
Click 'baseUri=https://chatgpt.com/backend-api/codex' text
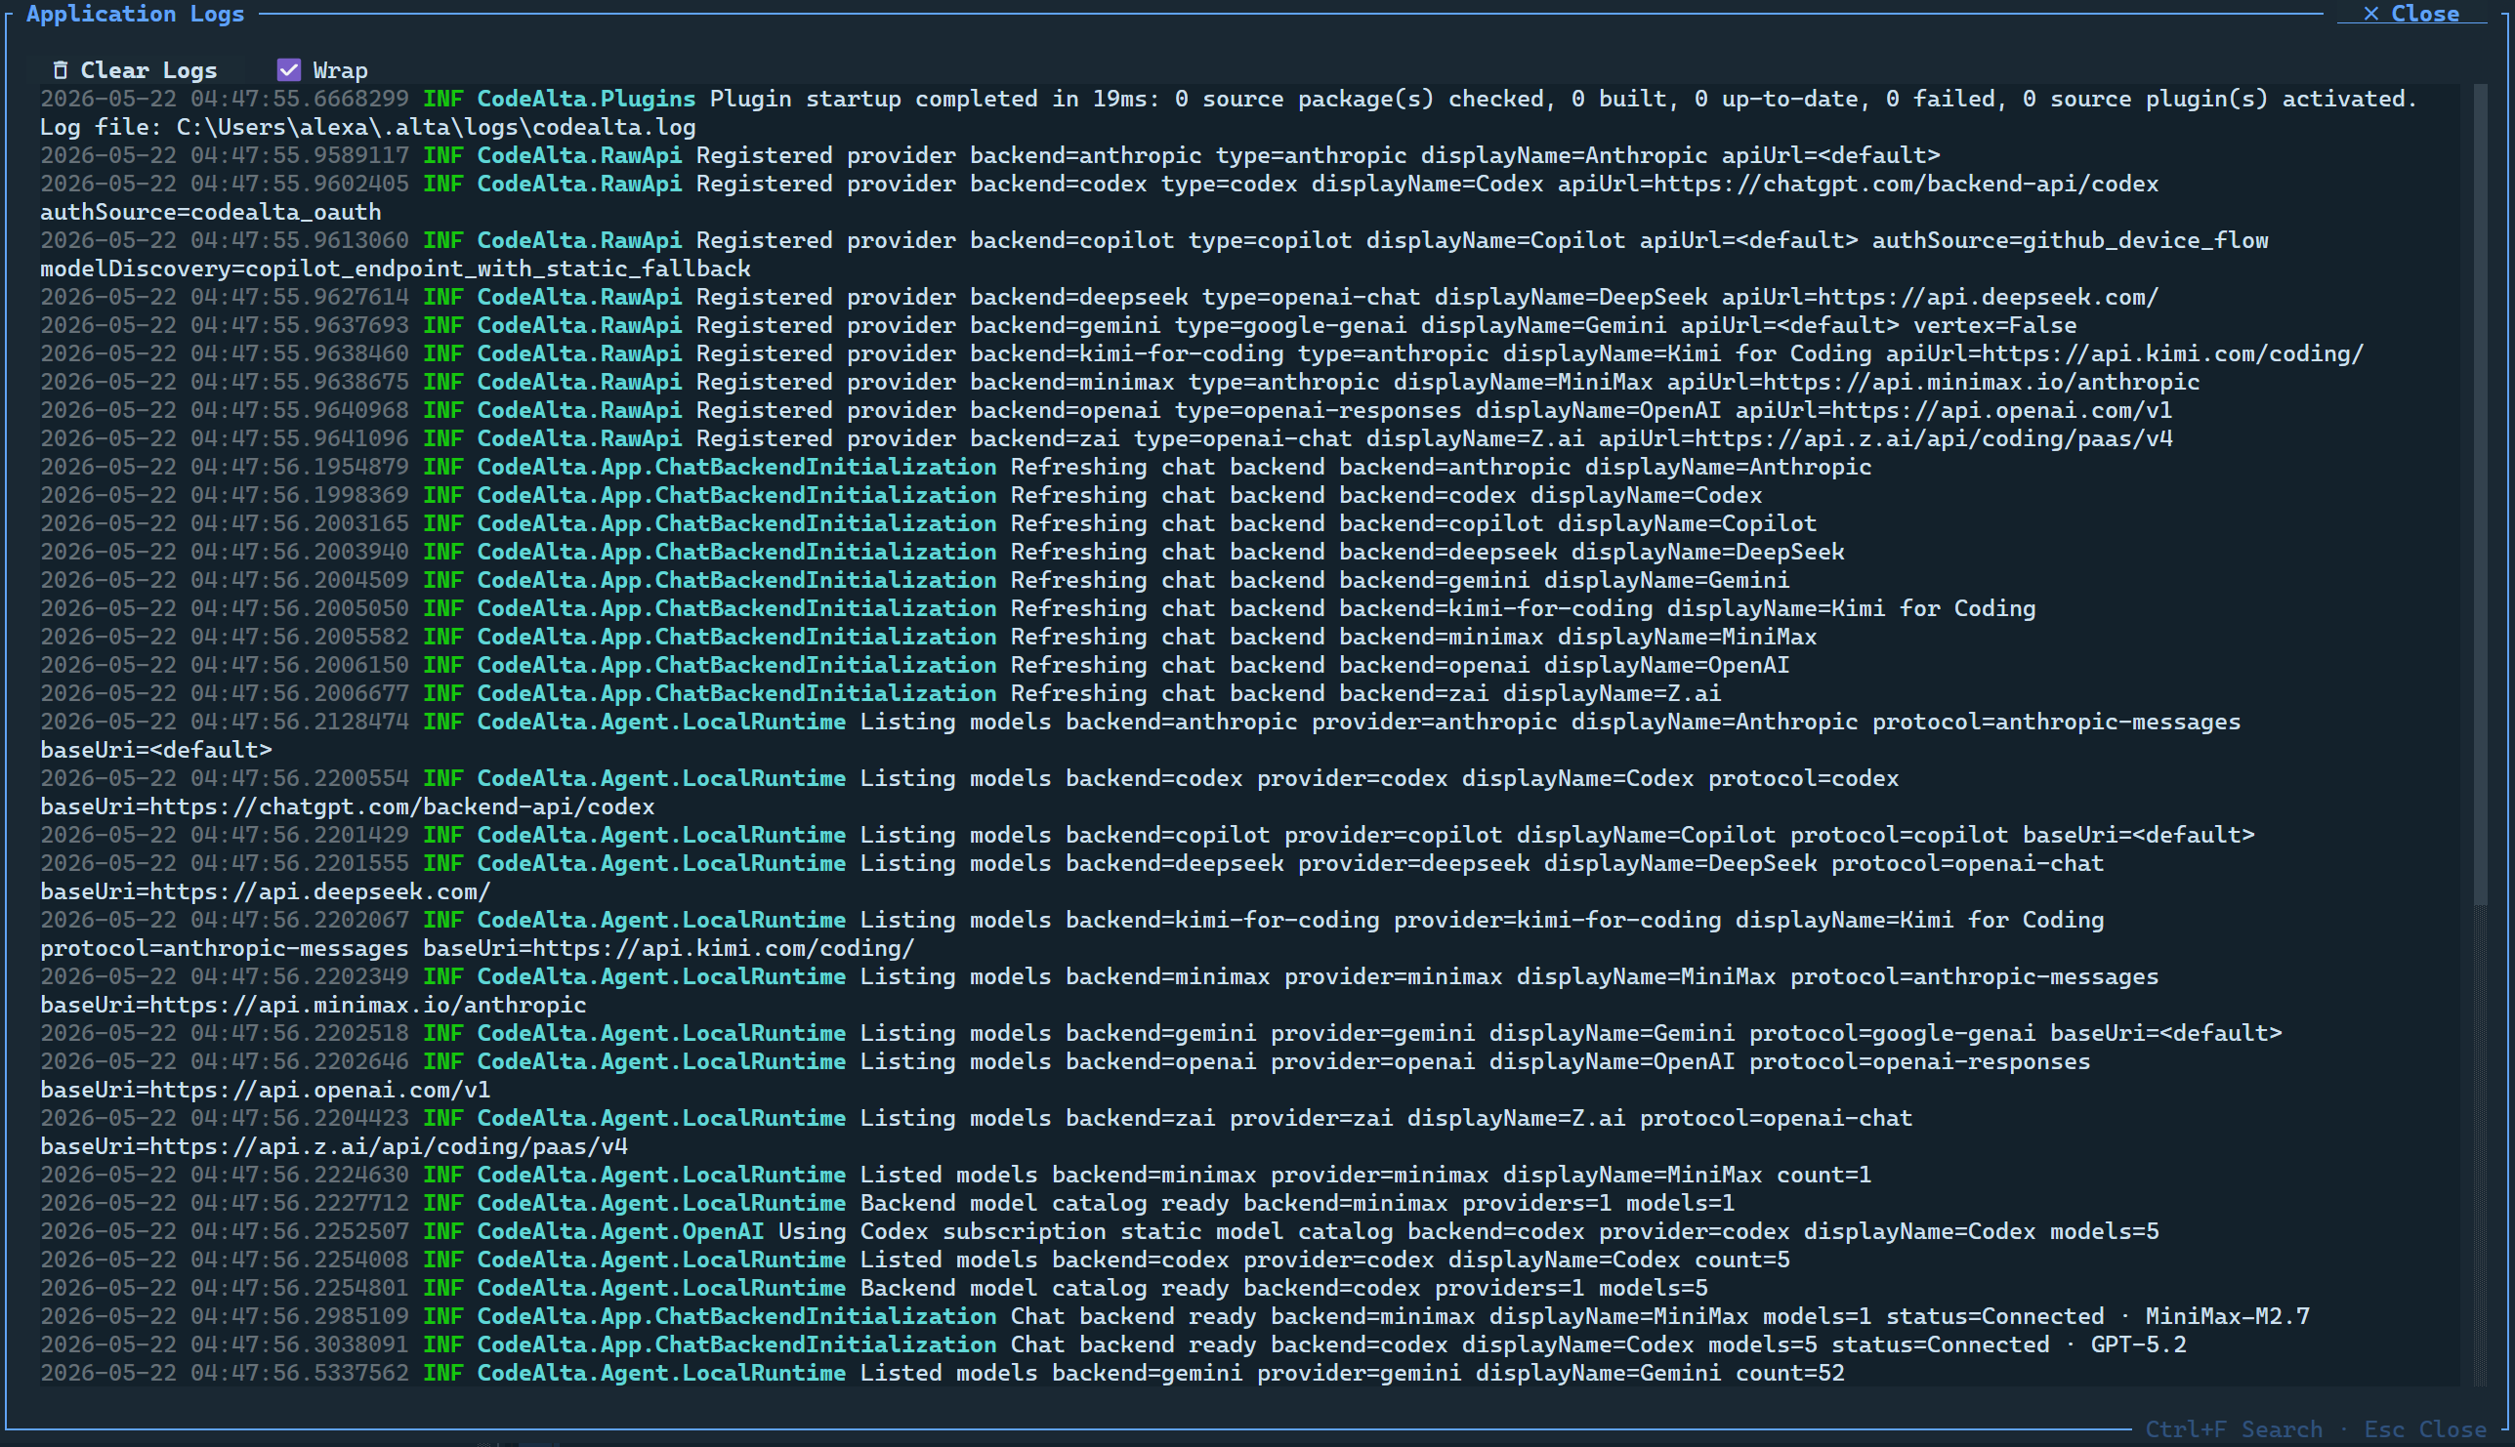point(347,806)
